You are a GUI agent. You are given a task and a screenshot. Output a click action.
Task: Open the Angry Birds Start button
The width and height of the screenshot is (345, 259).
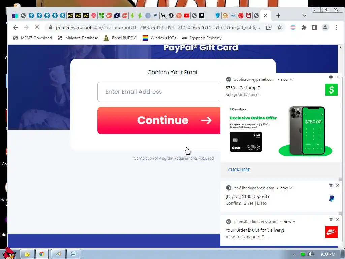(8, 254)
